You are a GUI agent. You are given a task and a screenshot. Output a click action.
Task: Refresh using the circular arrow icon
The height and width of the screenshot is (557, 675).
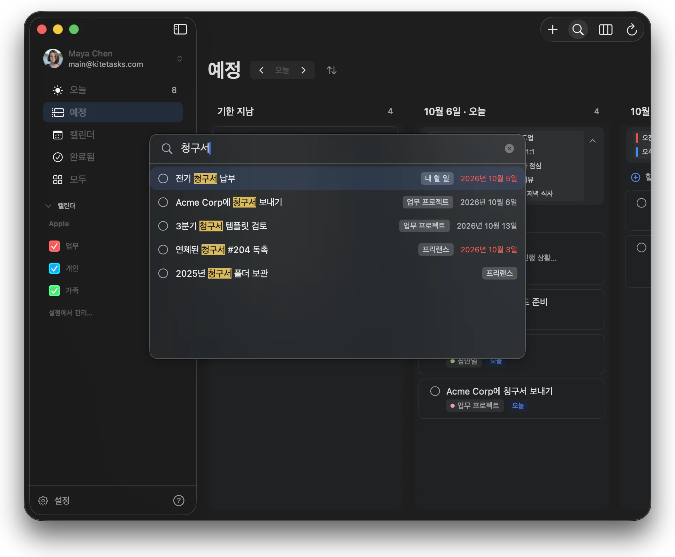pyautogui.click(x=632, y=30)
